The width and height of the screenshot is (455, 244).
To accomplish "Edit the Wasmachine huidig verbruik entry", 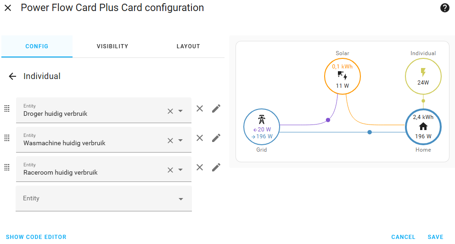I will point(216,138).
